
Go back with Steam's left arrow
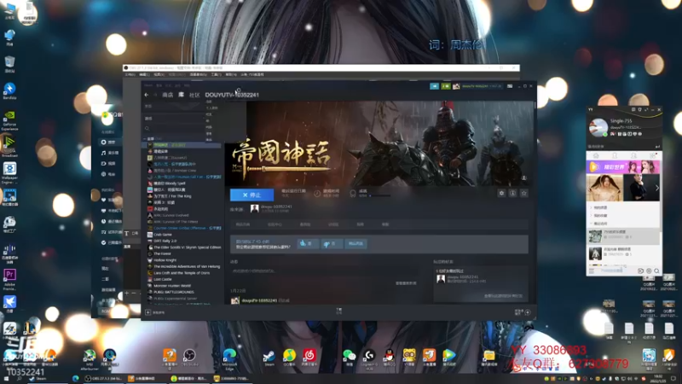click(x=147, y=95)
